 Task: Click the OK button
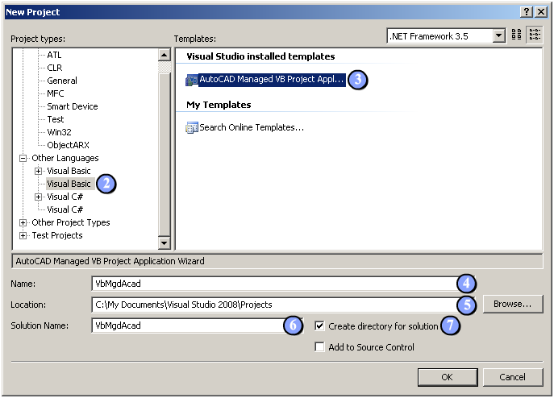point(448,377)
